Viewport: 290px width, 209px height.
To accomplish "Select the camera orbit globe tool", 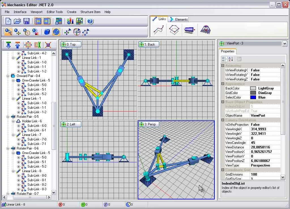I will click(77, 32).
